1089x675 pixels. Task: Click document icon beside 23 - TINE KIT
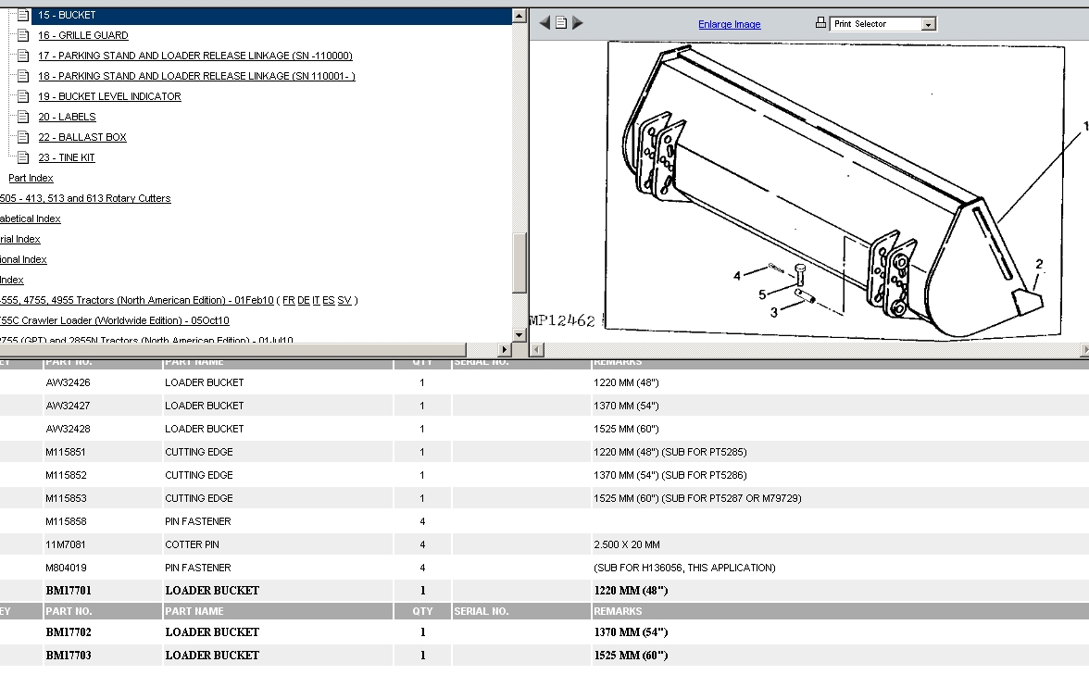point(24,157)
